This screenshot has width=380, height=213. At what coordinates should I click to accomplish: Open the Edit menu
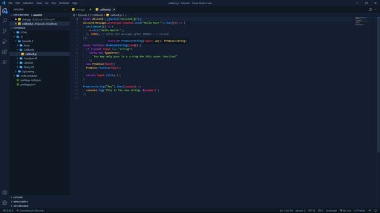pyautogui.click(x=17, y=3)
